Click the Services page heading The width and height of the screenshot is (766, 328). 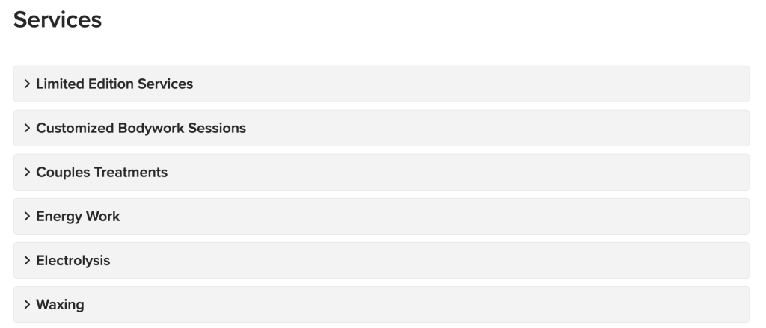click(x=58, y=20)
